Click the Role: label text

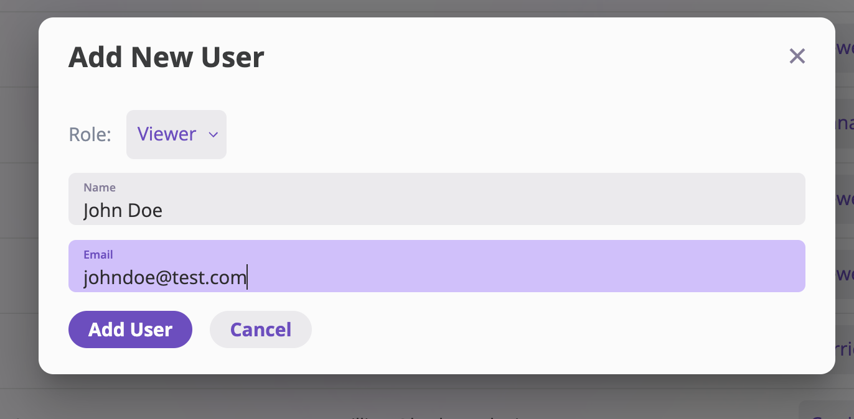coord(90,134)
